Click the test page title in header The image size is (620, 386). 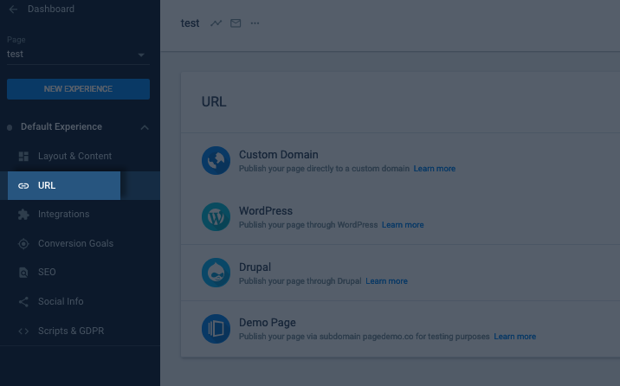pyautogui.click(x=190, y=23)
